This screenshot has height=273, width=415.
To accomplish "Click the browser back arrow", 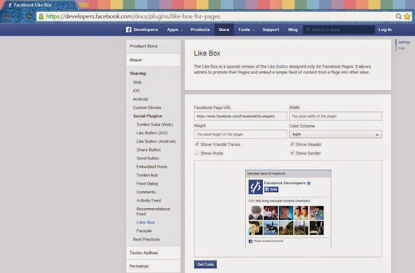I will click(6, 16).
